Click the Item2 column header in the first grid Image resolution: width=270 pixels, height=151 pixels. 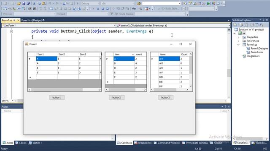67,54
